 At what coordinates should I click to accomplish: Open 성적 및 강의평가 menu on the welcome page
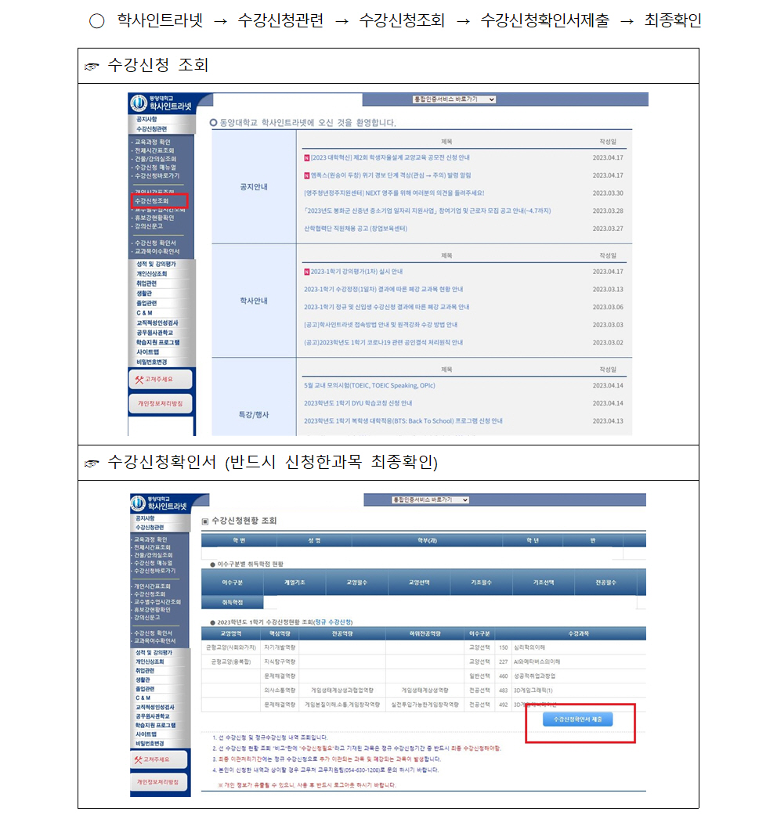tap(156, 265)
